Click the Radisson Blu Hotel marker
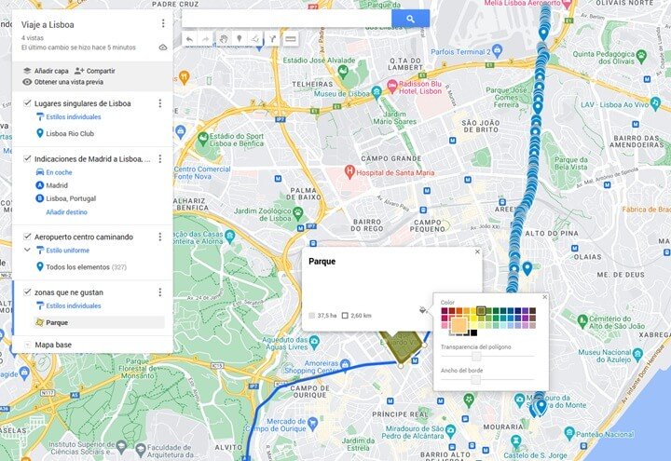This screenshot has width=671, height=461. click(x=392, y=86)
